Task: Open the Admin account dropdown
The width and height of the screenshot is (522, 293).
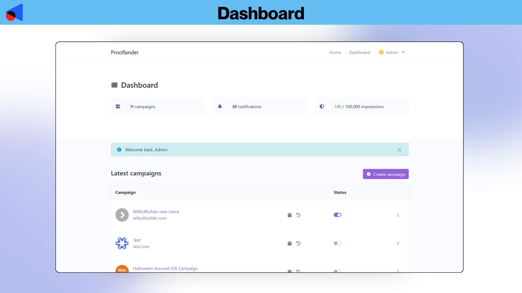Action: point(392,52)
